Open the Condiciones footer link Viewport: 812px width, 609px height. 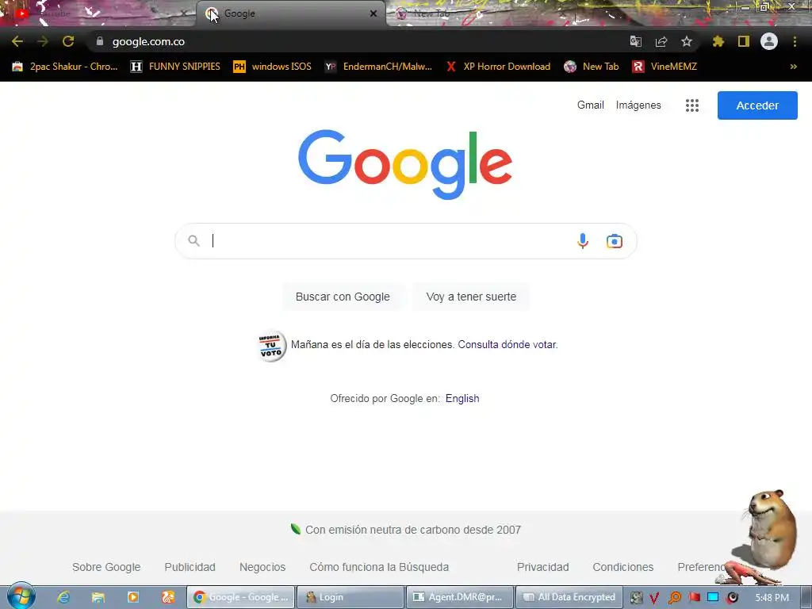point(623,567)
